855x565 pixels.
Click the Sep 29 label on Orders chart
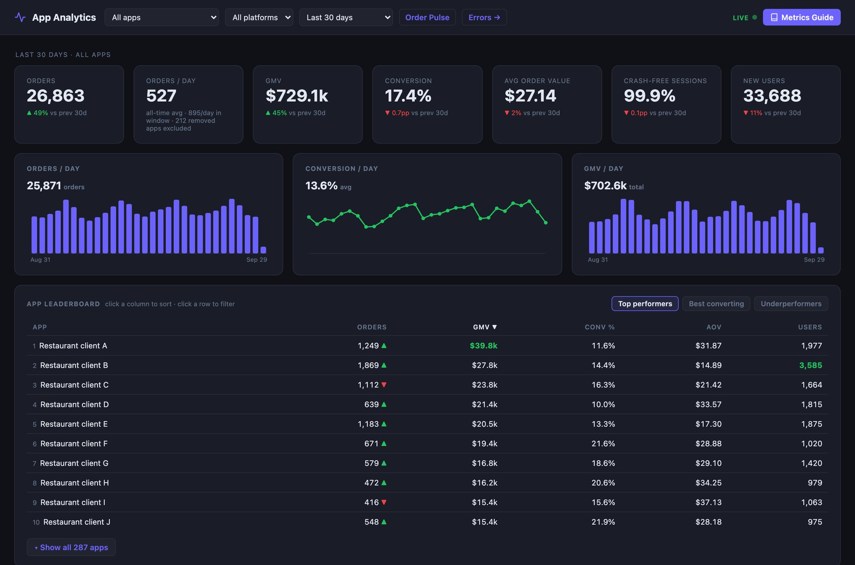(x=256, y=260)
